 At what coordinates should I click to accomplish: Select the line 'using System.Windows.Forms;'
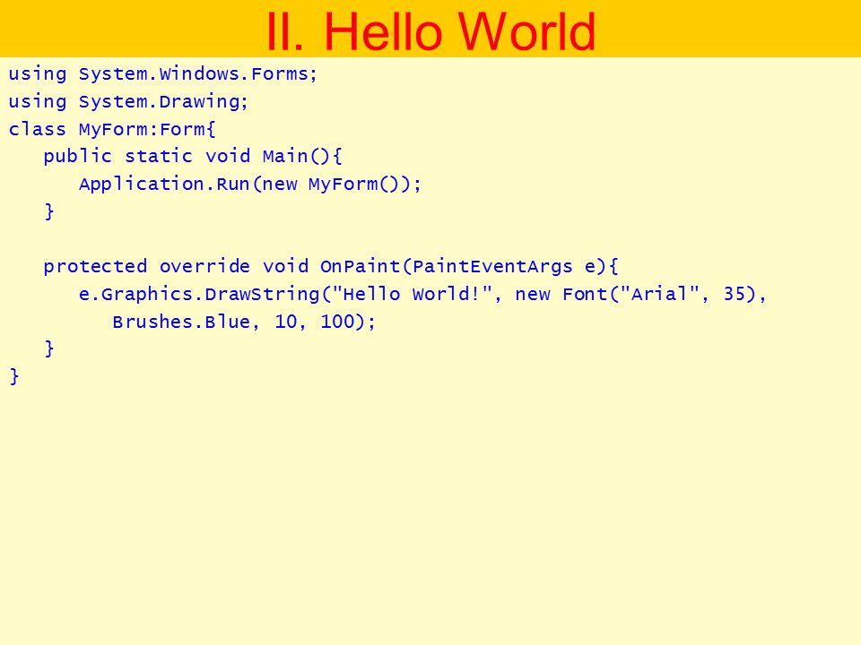163,74
